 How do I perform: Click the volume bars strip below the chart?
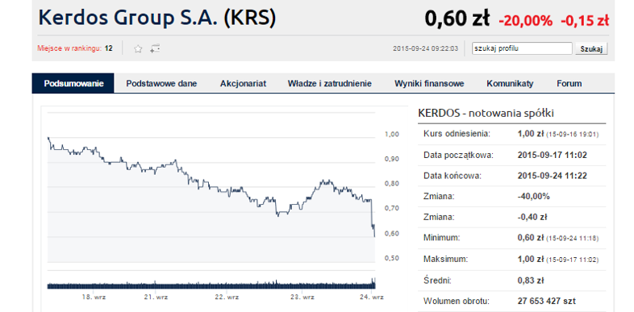pyautogui.click(x=211, y=284)
